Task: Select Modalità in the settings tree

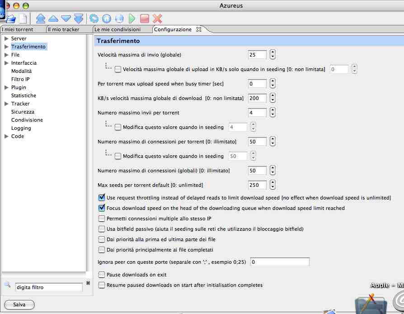Action: tap(21, 71)
